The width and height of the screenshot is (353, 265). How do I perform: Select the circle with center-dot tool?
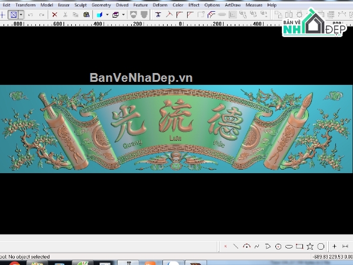278,247
